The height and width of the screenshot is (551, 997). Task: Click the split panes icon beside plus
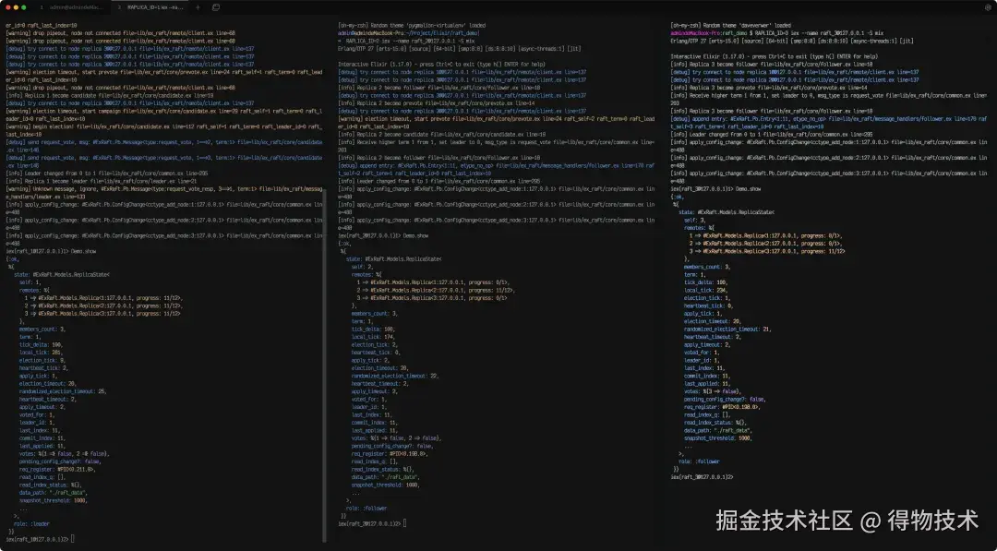click(x=215, y=7)
